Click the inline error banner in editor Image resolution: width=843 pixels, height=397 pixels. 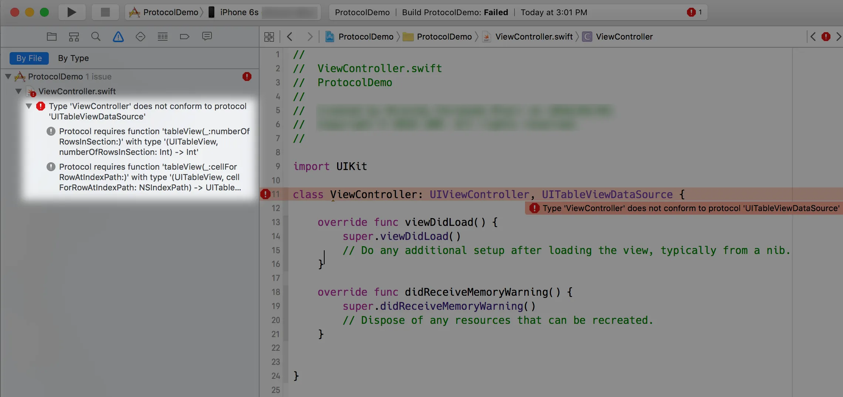coord(684,208)
